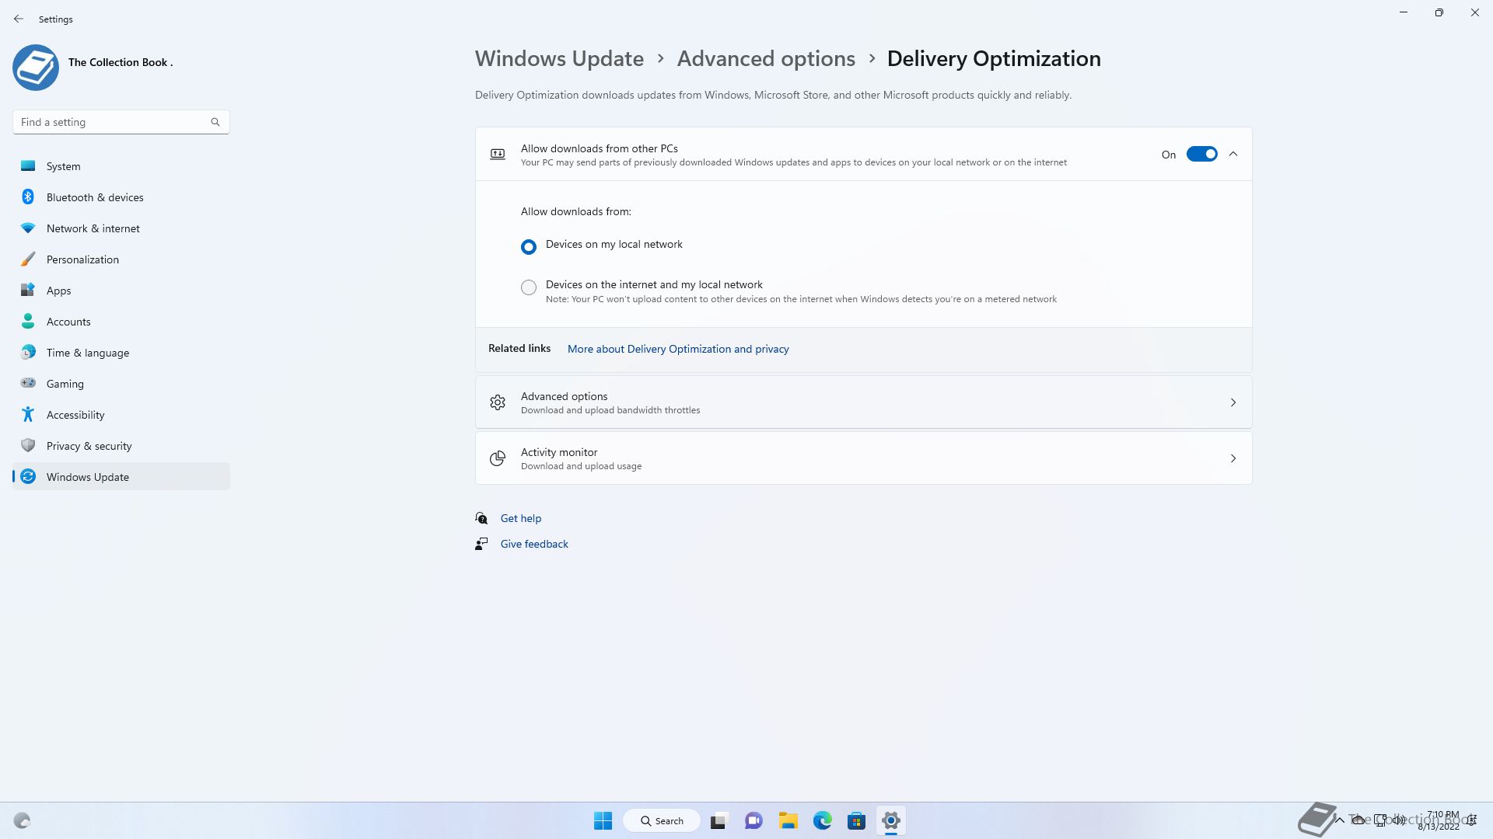Open File Explorer from taskbar
The image size is (1493, 839).
(x=788, y=820)
